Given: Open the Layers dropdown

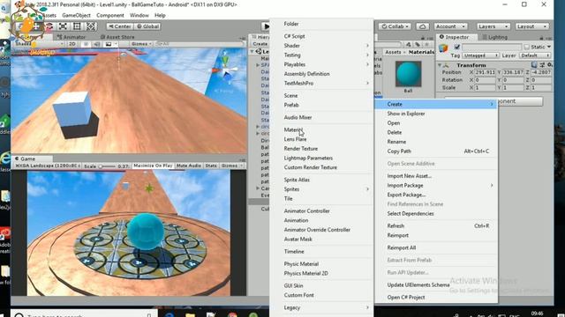Looking at the screenshot, I should (493, 26).
